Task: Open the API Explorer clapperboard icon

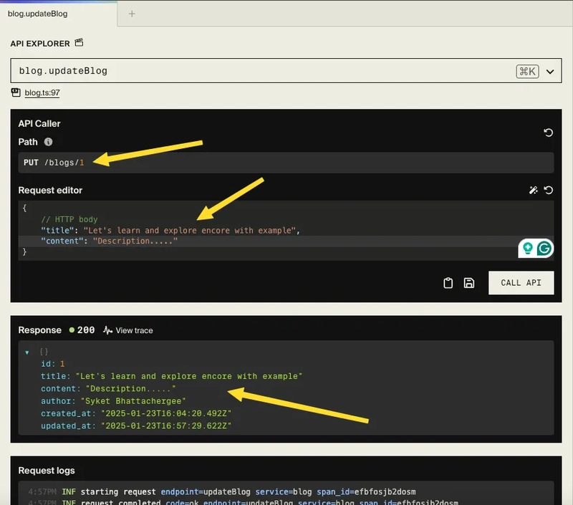Action: pyautogui.click(x=79, y=43)
